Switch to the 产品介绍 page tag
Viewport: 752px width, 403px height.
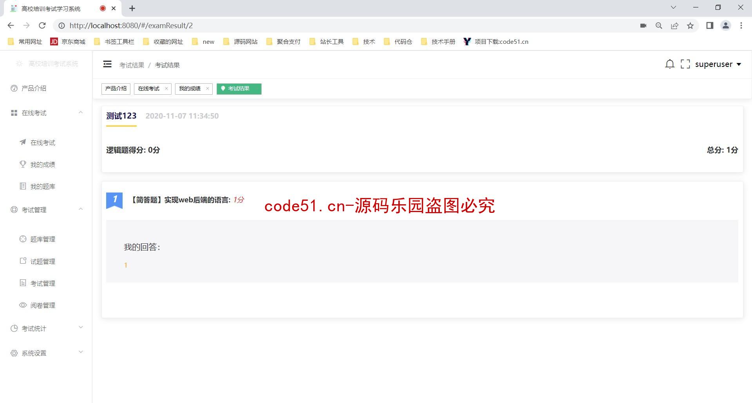[116, 89]
